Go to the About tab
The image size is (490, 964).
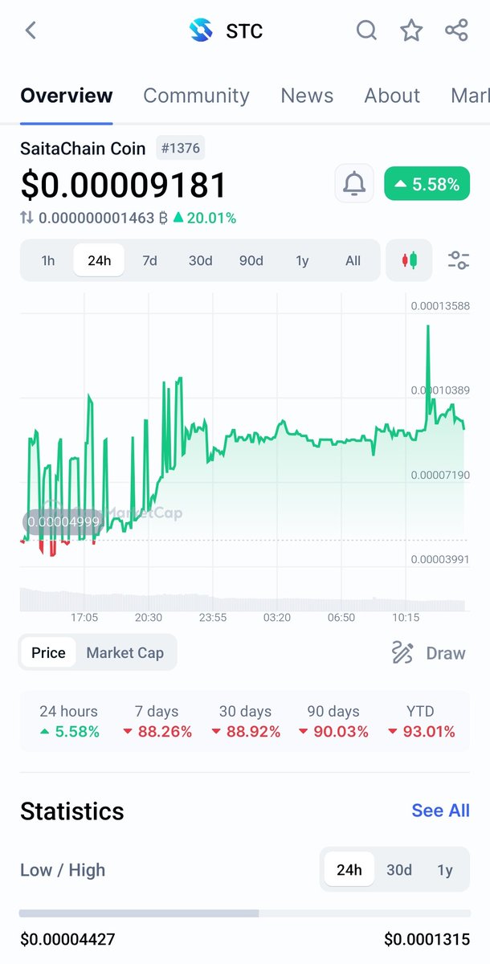coord(392,96)
